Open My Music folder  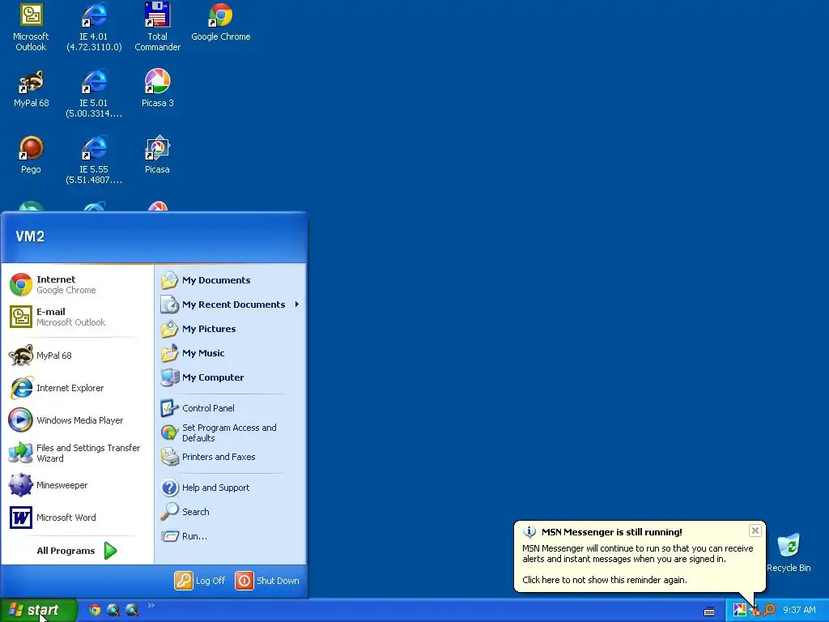click(x=230, y=353)
